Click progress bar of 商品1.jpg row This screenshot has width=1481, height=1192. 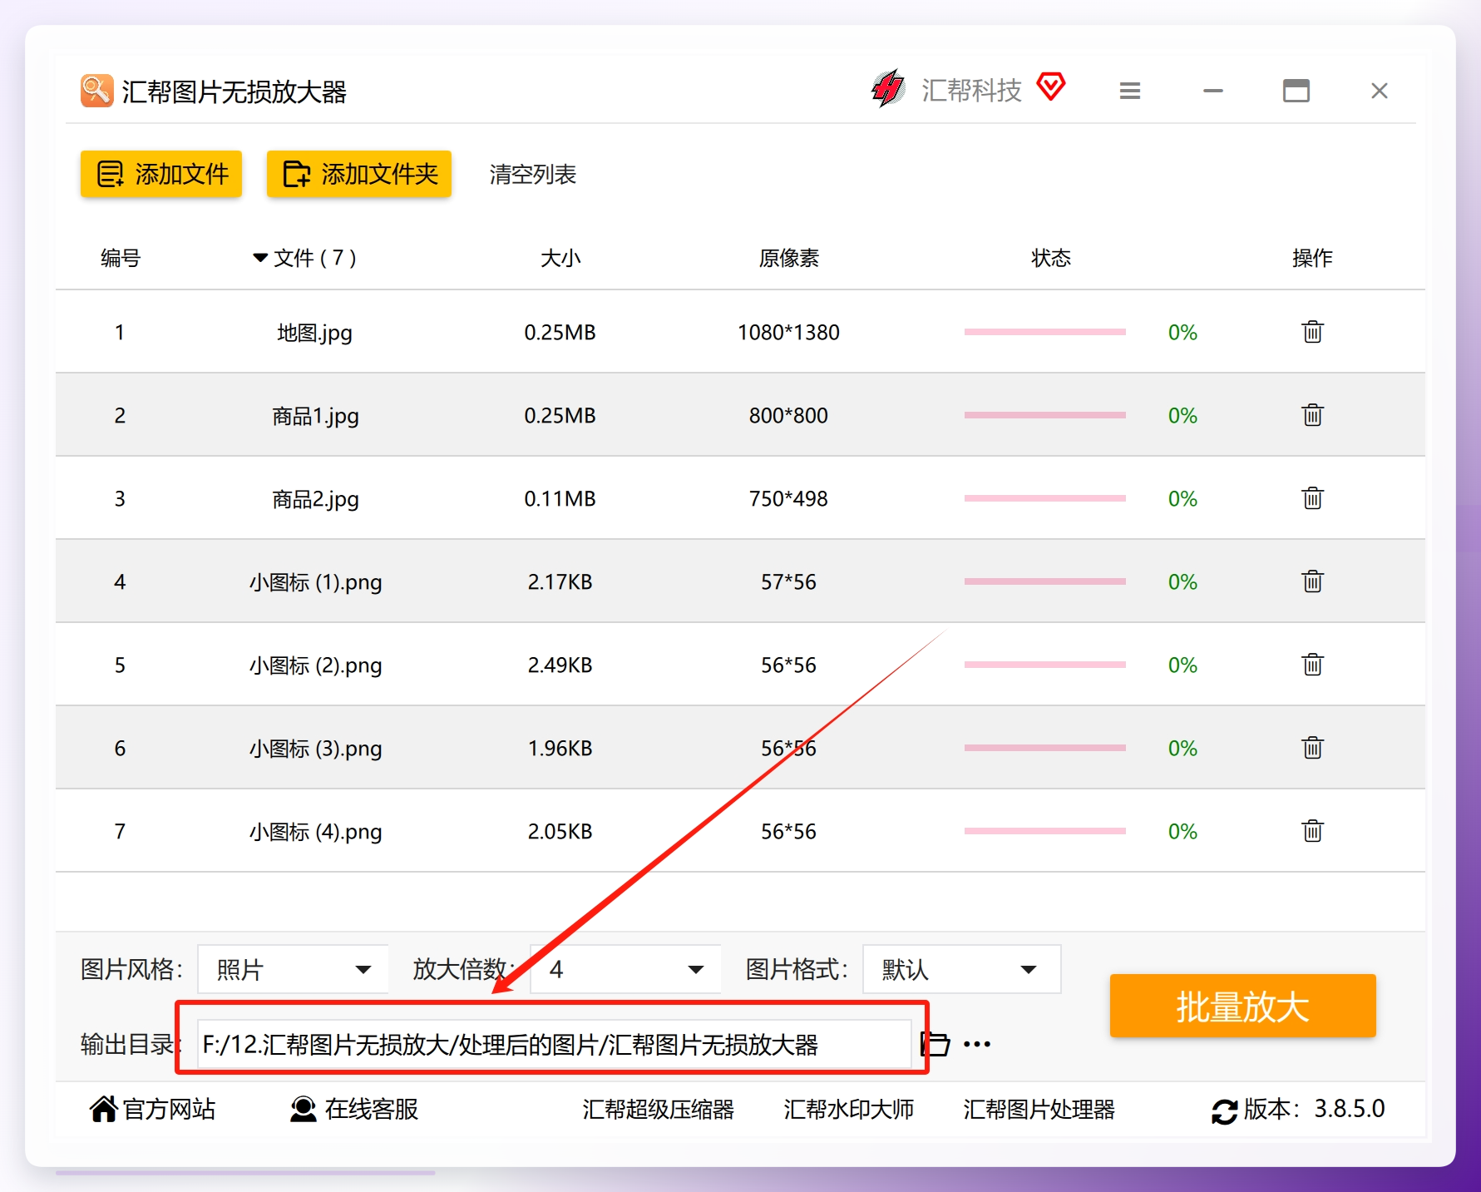click(x=1044, y=415)
